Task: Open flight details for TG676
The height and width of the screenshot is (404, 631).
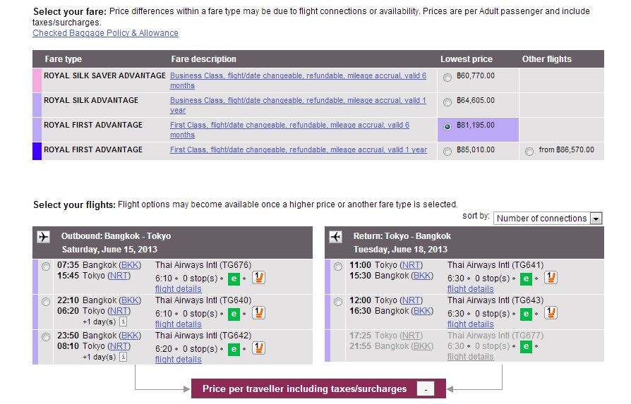Action: pyautogui.click(x=178, y=289)
